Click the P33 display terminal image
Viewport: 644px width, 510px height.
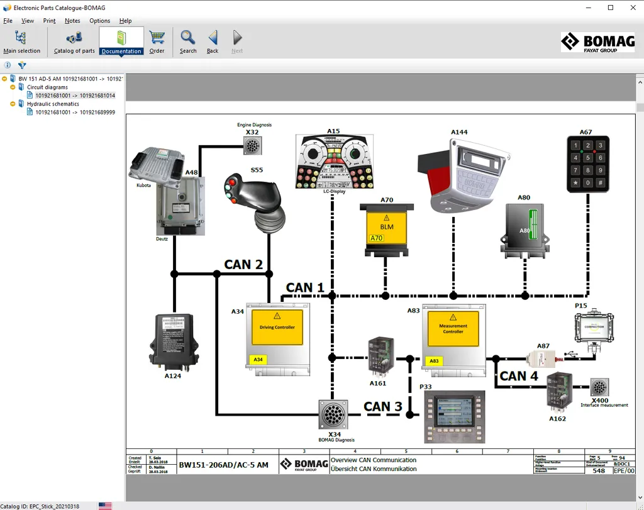click(x=455, y=417)
